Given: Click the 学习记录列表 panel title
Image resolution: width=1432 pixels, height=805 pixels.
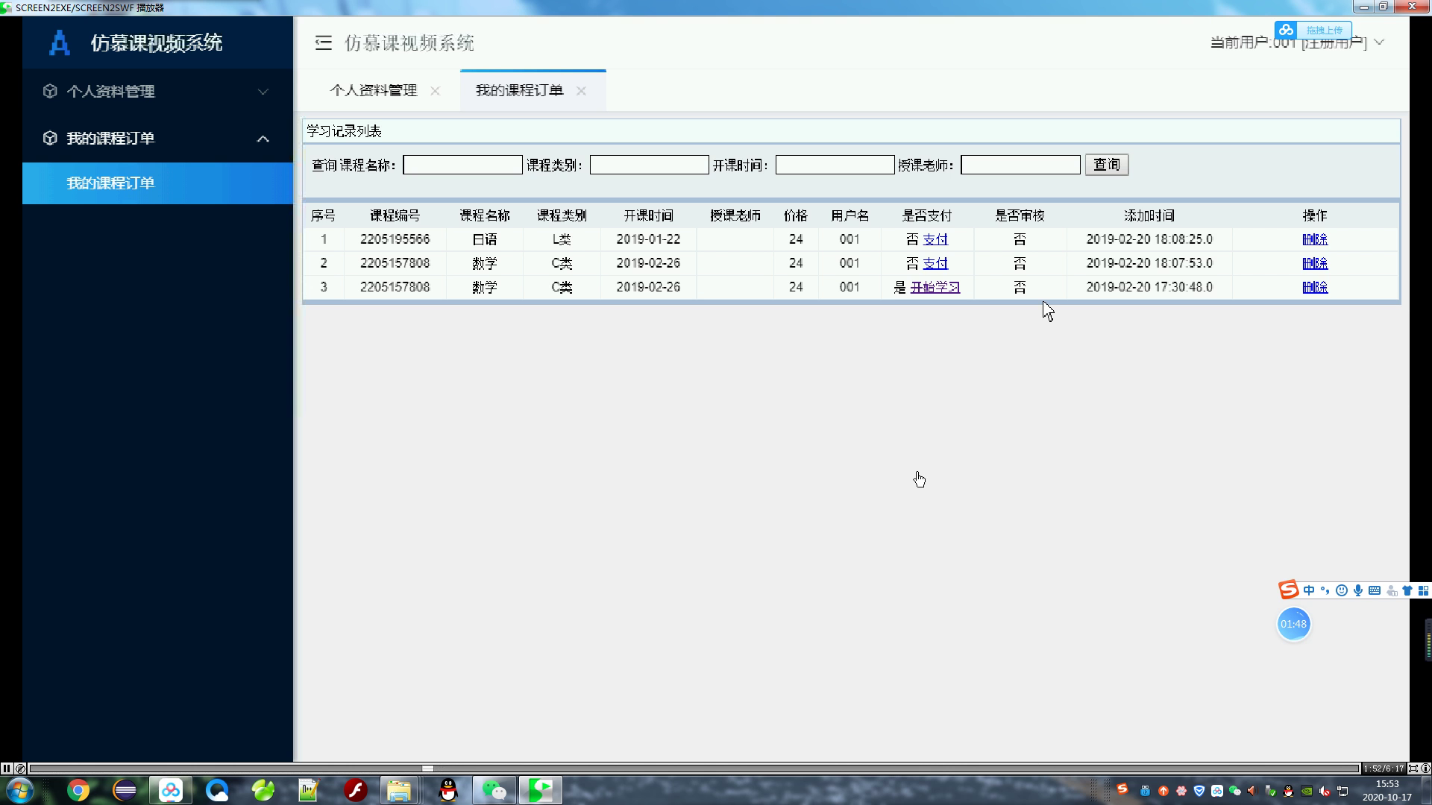Looking at the screenshot, I should coord(345,131).
